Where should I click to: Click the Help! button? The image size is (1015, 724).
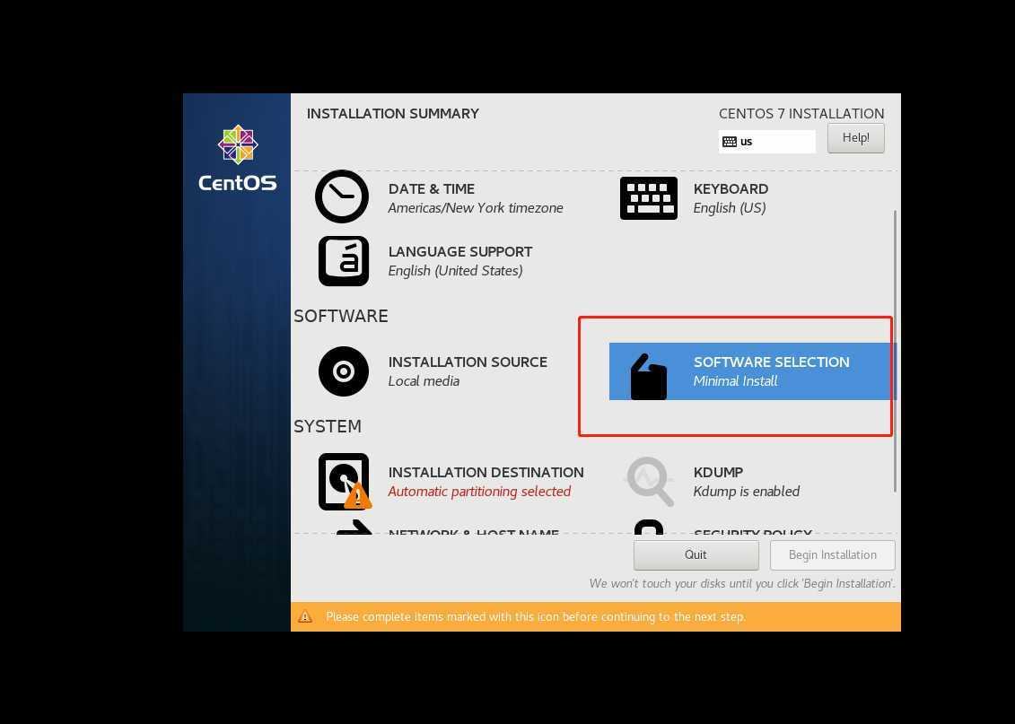coord(856,138)
